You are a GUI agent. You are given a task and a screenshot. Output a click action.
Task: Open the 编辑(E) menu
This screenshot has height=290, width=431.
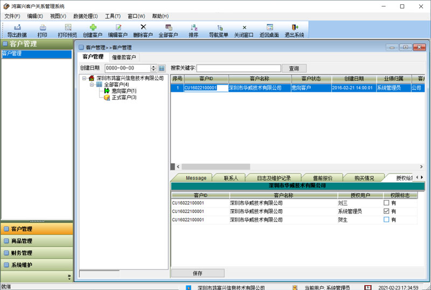point(35,16)
